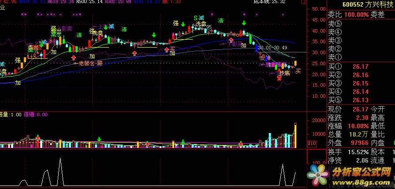Click the H618:29.34 indicator value
Image resolution: width=395 pixels, height=189 pixels.
pyautogui.click(x=60, y=2)
